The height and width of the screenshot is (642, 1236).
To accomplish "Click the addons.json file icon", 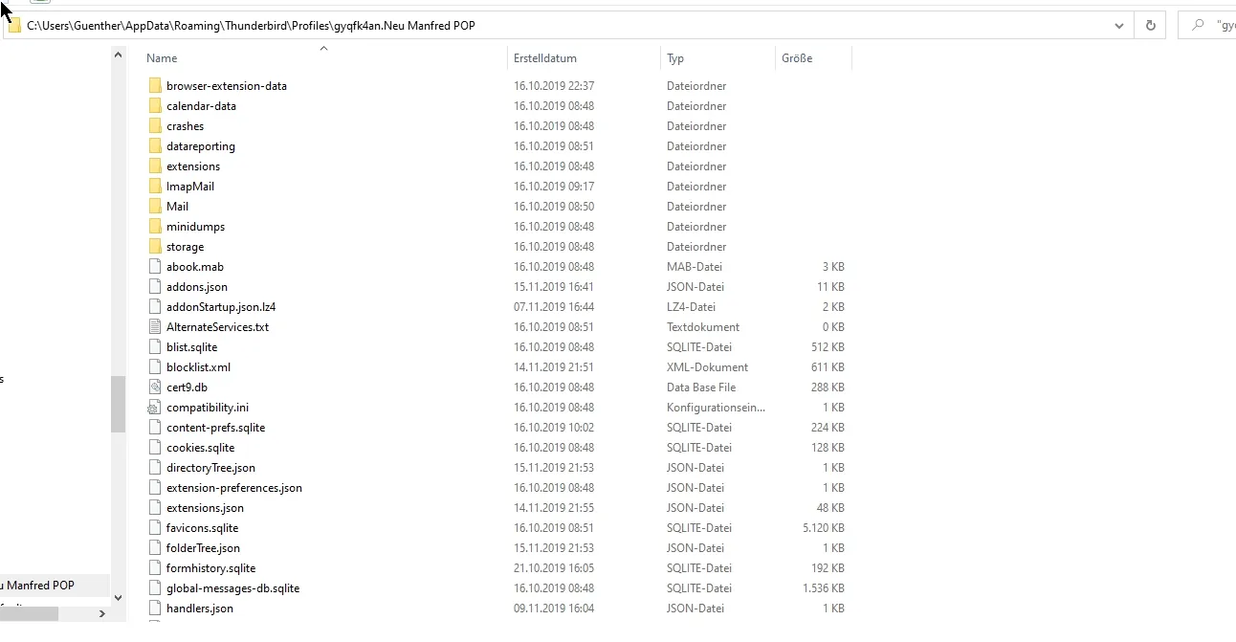I will point(155,287).
